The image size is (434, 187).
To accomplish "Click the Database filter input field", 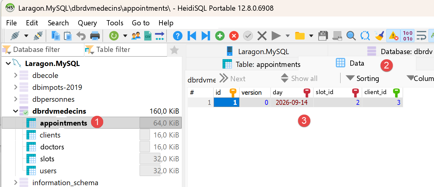I will tap(43, 50).
